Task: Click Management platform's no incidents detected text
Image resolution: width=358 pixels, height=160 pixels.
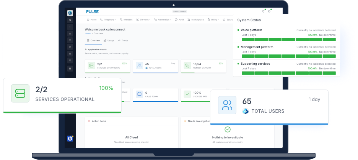Action: (x=316, y=47)
